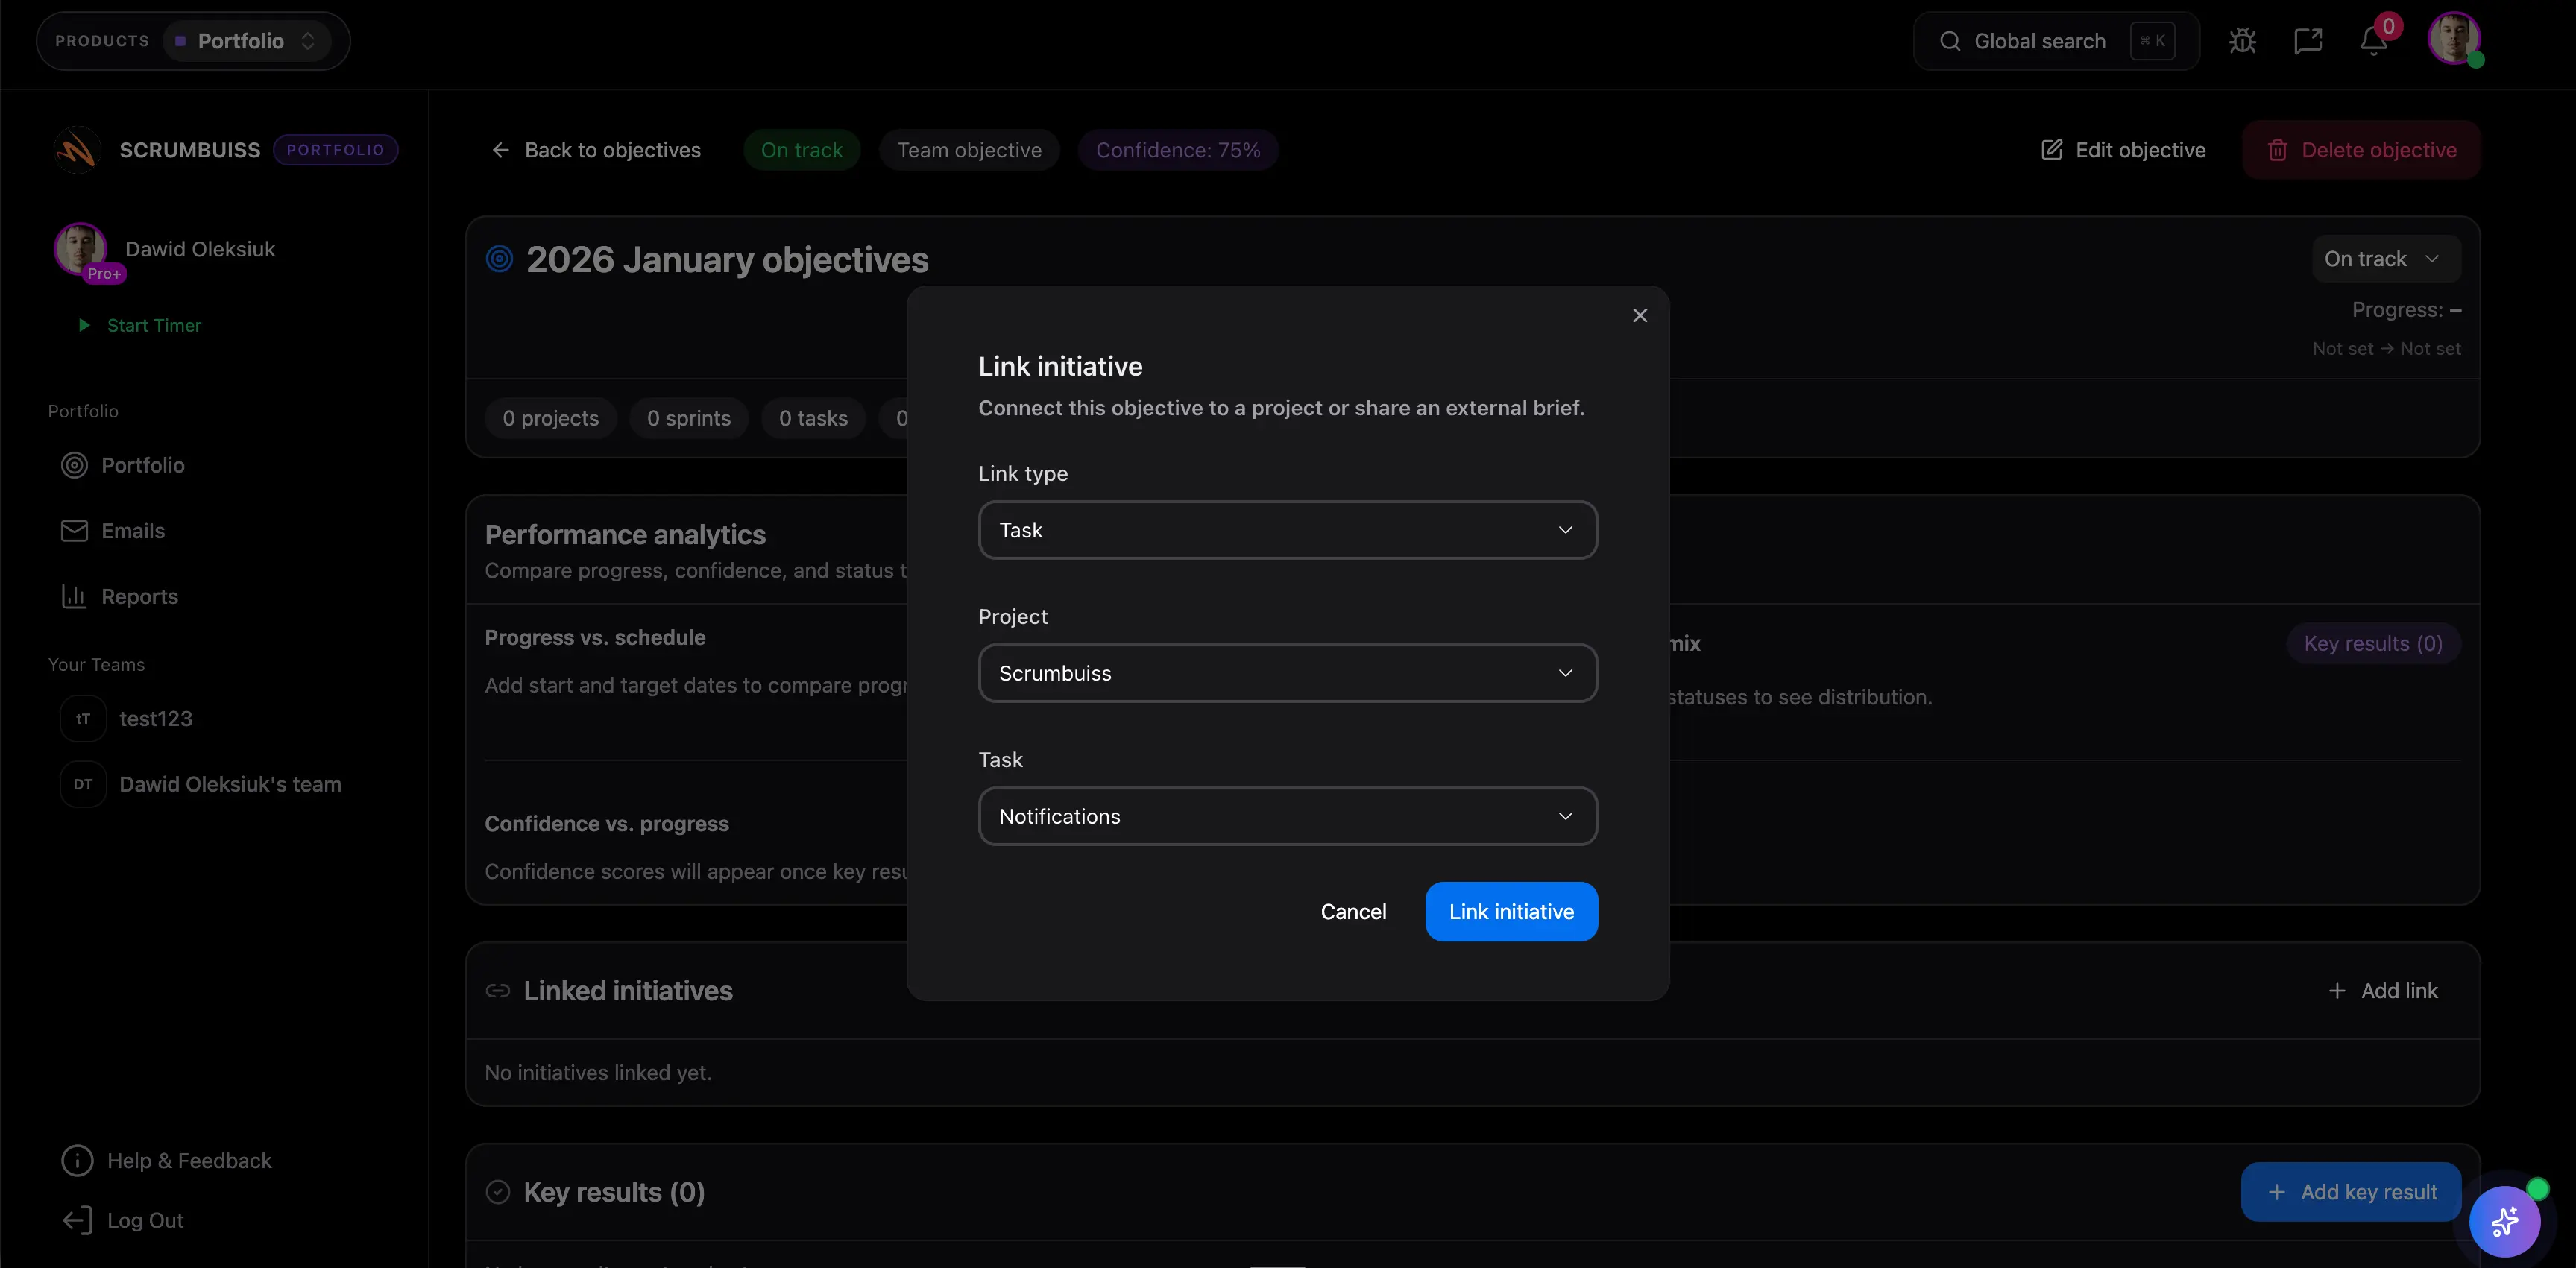
Task: Open Emails from the sidebar
Action: pos(132,531)
